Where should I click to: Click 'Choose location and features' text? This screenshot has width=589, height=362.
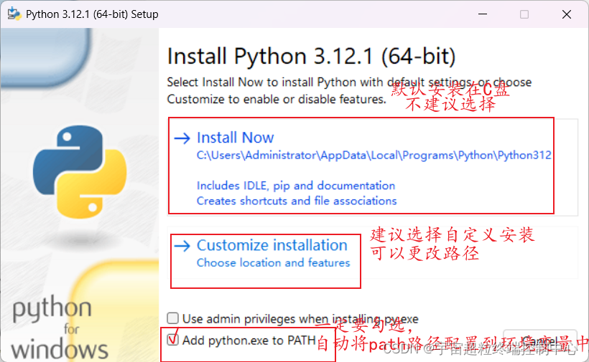(x=273, y=262)
